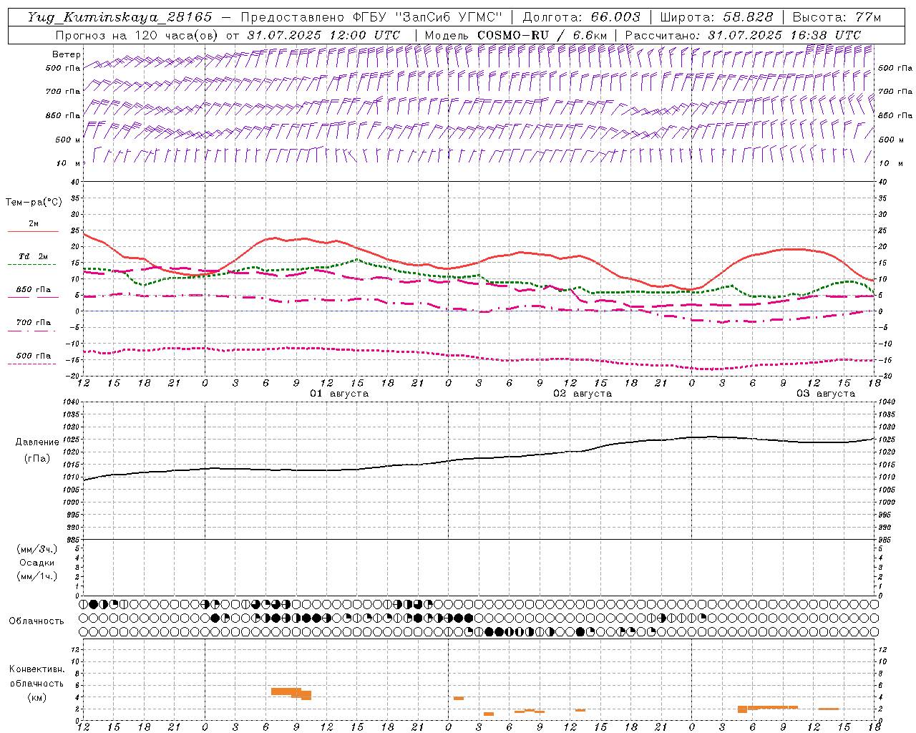Click the longitude value 'Долгота: 66.003'

[581, 17]
